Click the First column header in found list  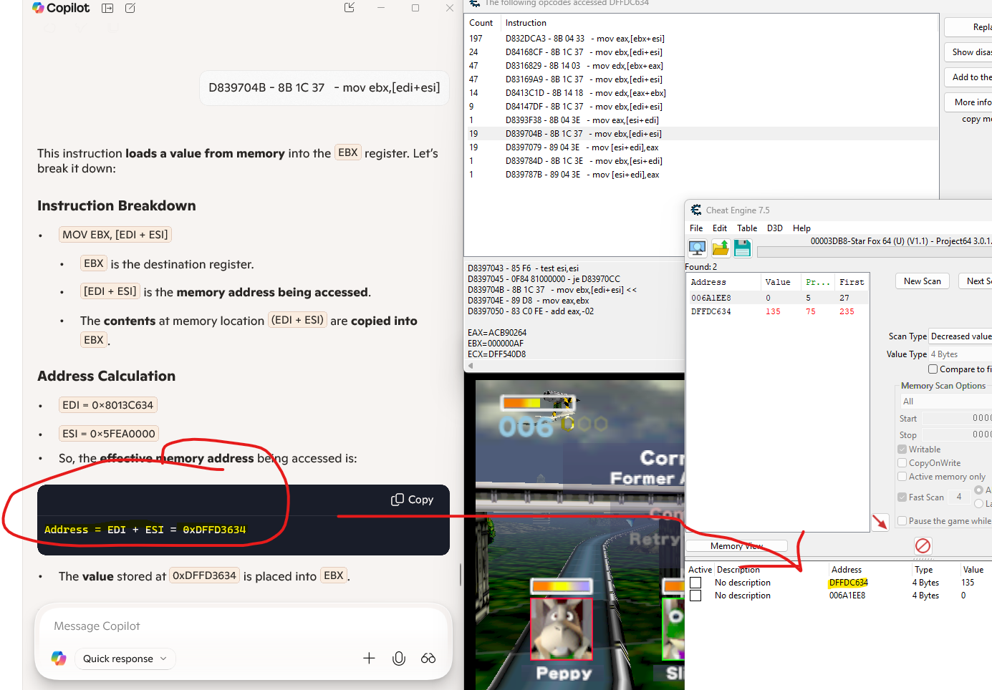coord(852,282)
